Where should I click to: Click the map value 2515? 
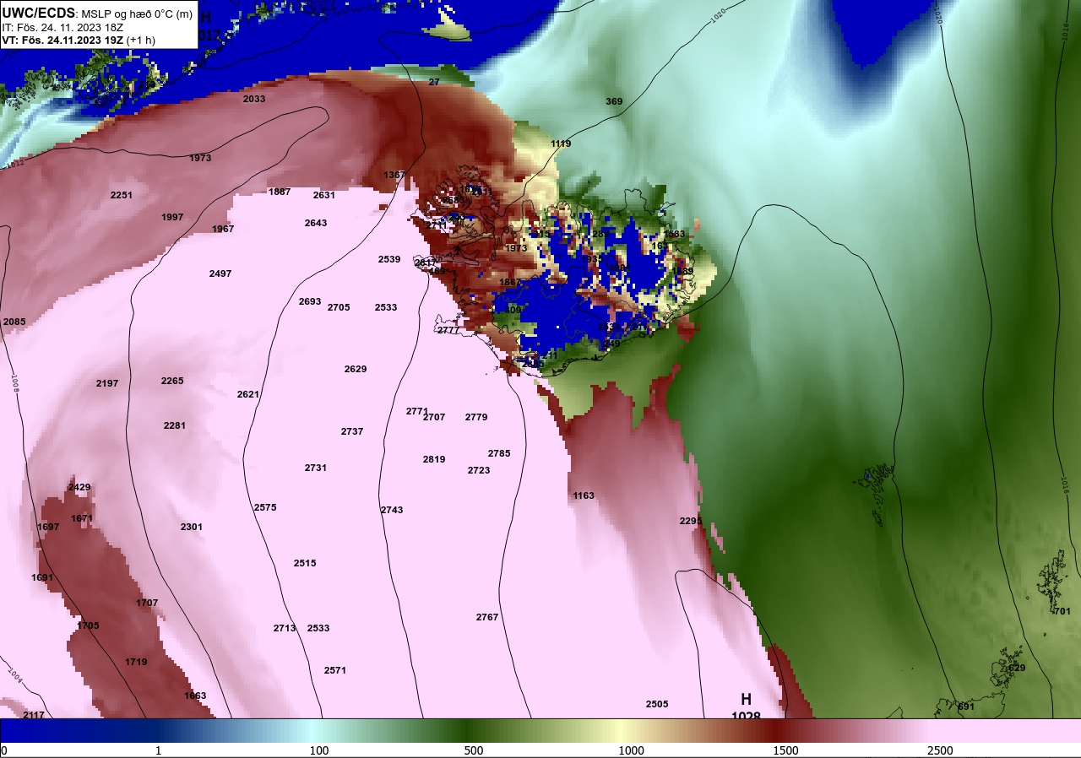click(x=305, y=563)
